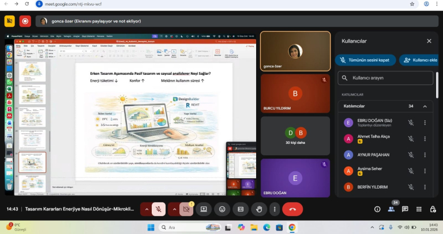The width and height of the screenshot is (443, 234).
Task: Click the present screen icon
Action: [204, 209]
